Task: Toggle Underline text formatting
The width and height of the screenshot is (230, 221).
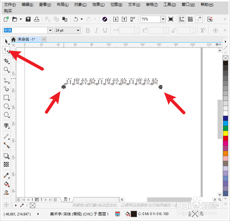Action: tap(105, 30)
